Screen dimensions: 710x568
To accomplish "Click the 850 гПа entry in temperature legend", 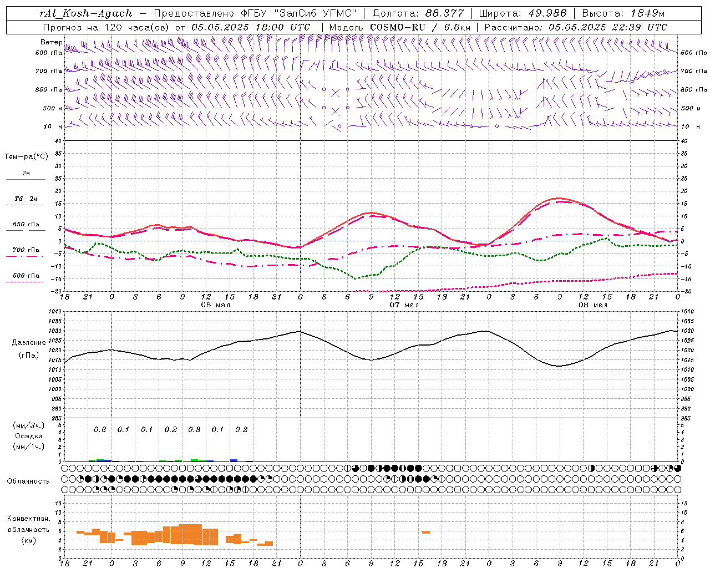I will (x=26, y=225).
